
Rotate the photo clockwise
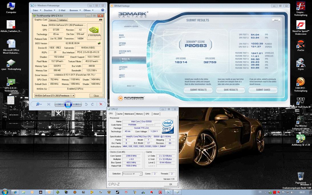point(92,104)
